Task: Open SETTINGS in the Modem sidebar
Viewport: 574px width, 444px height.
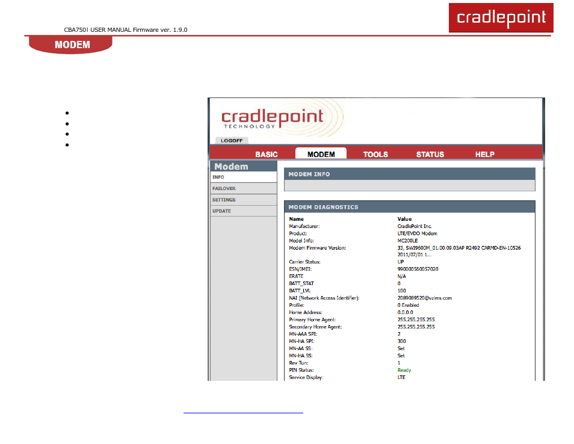Action: pyautogui.click(x=244, y=200)
